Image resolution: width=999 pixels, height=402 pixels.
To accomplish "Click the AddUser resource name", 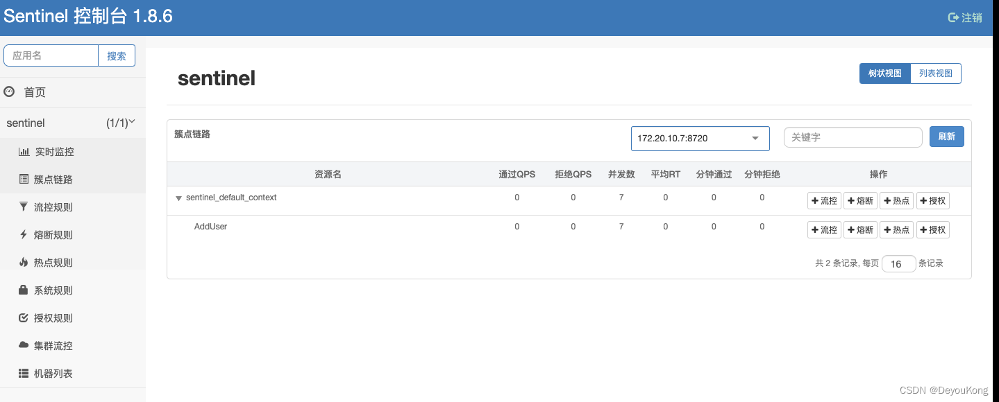I will pyautogui.click(x=210, y=227).
